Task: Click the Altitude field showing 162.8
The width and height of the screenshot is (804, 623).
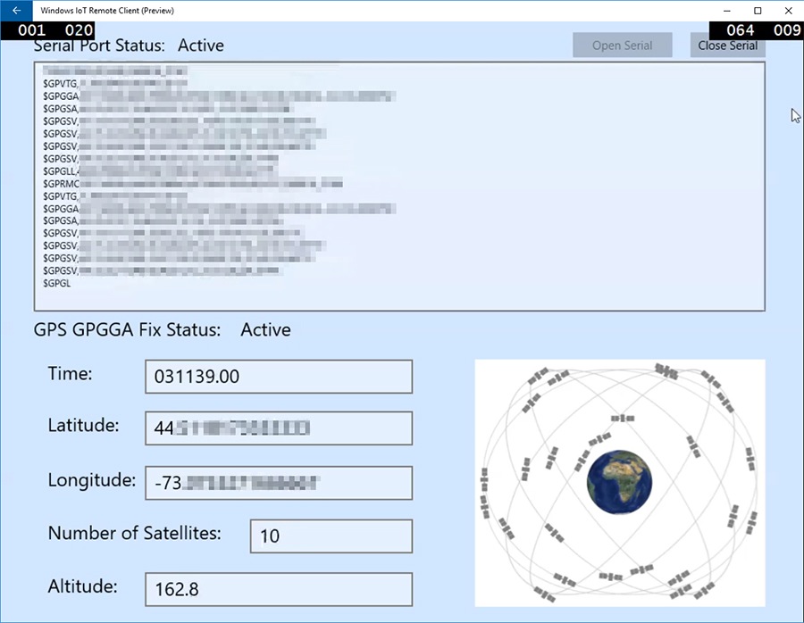Action: click(279, 589)
